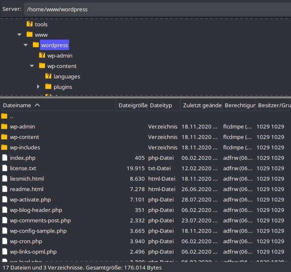Click the languages question-mark folder icon
Viewport: 291px width, 272px height.
(48, 76)
